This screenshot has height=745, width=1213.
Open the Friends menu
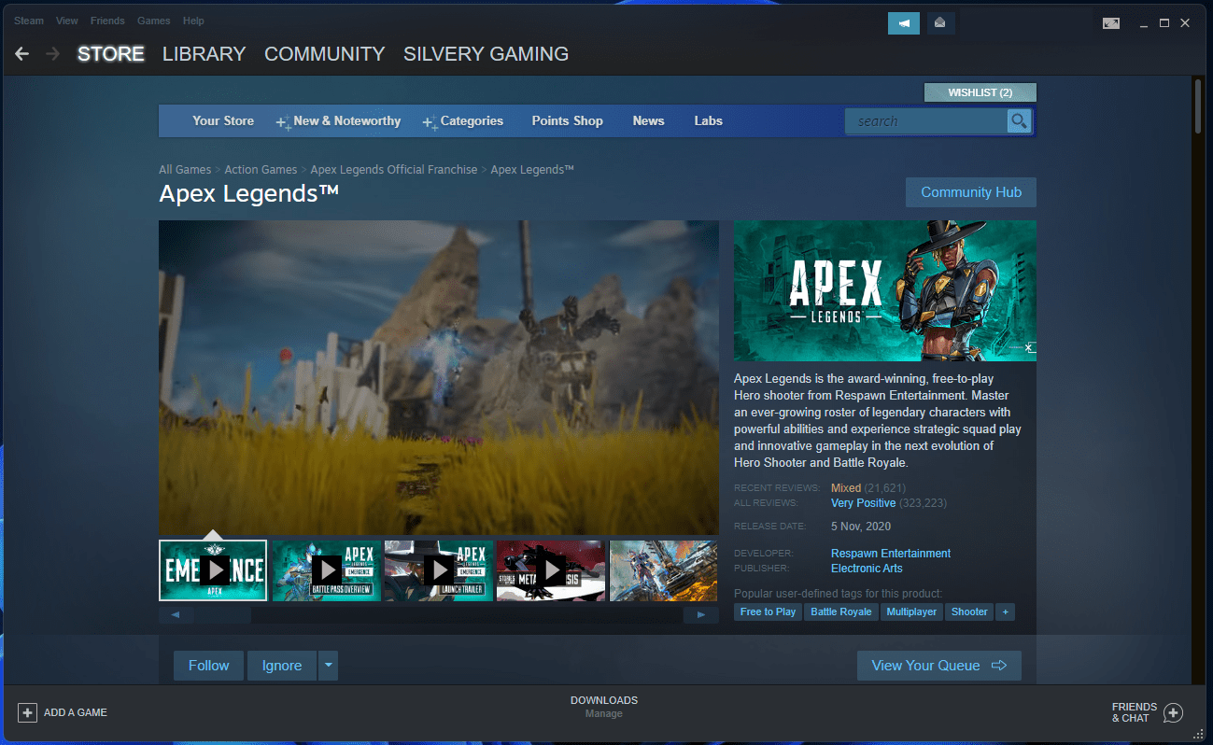click(x=107, y=21)
